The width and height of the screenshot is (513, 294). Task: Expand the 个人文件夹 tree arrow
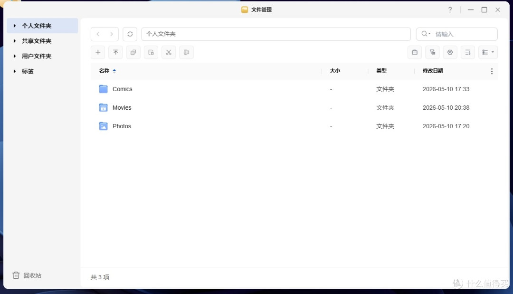15,26
